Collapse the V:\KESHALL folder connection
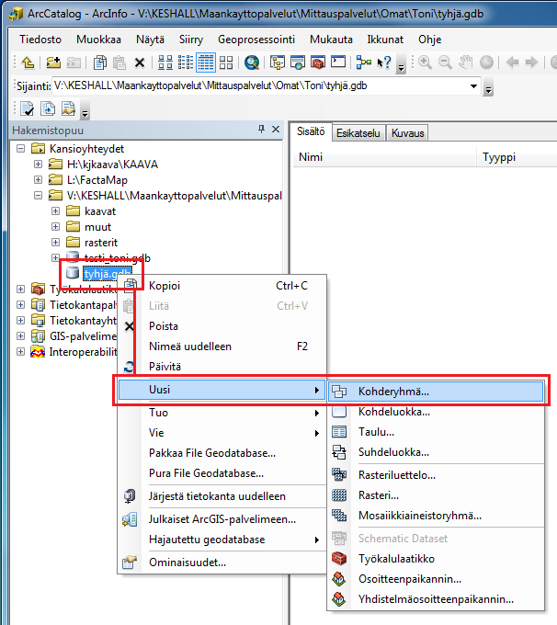Image resolution: width=557 pixels, height=625 pixels. click(38, 196)
